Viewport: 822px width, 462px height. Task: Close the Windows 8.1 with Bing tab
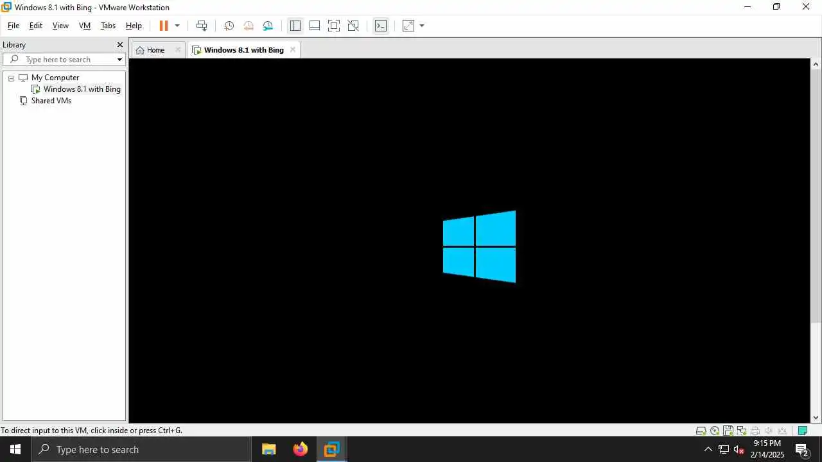pos(293,50)
